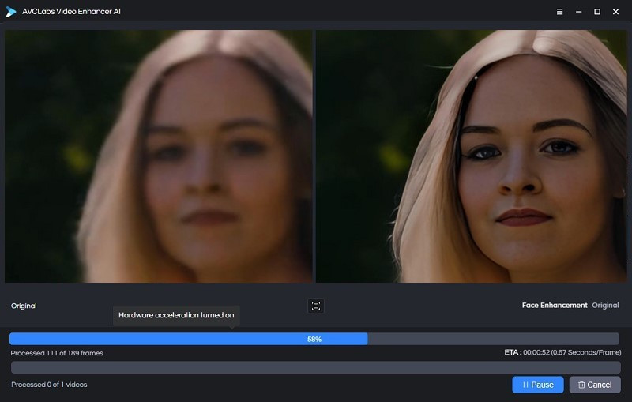Cancel the enhancement task
This screenshot has height=402, width=632.
595,385
